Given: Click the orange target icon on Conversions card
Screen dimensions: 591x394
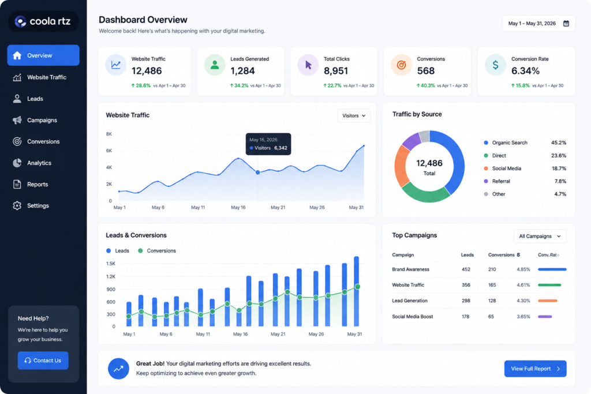Looking at the screenshot, I should click(402, 65).
